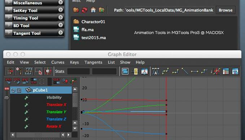Click the outliner horizontal scrollbar thumb
This screenshot has height=140, width=245.
click(x=38, y=135)
